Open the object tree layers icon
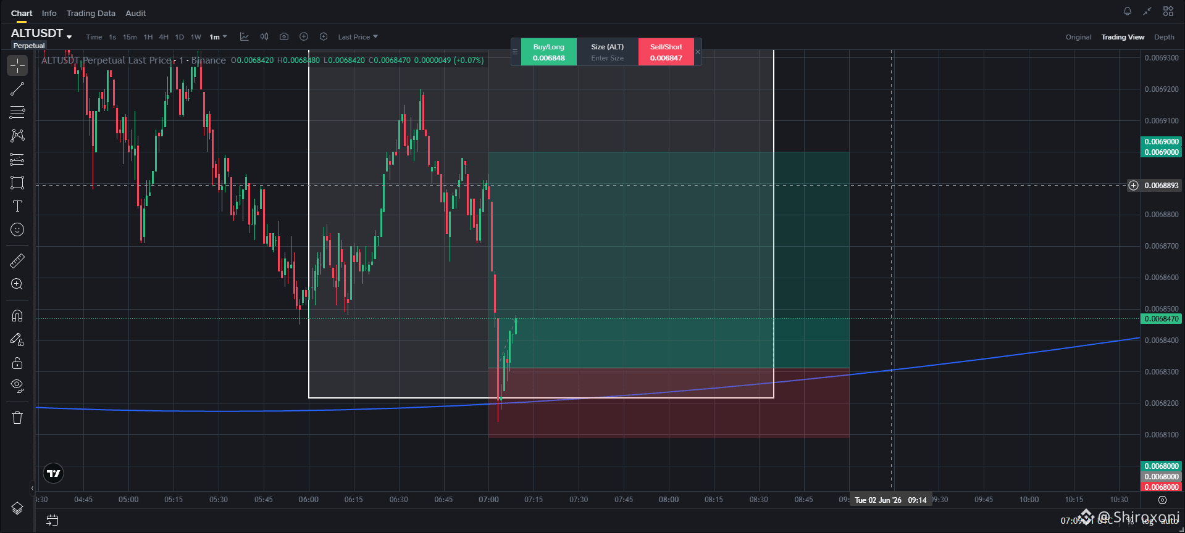This screenshot has width=1185, height=533. (x=17, y=508)
